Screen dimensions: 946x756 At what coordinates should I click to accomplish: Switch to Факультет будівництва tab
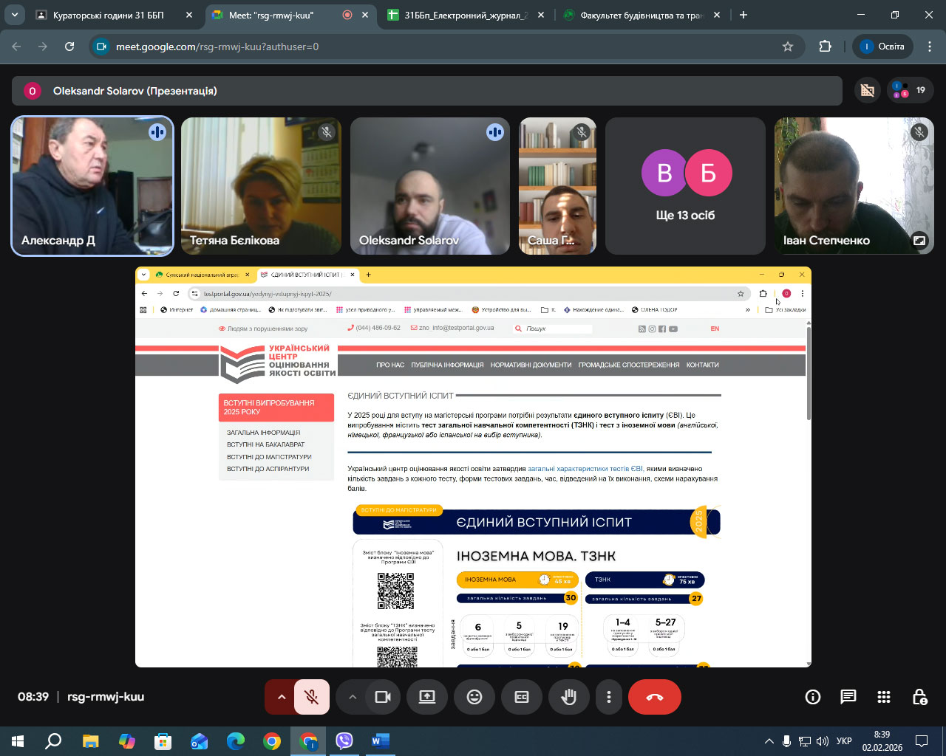[x=640, y=15]
